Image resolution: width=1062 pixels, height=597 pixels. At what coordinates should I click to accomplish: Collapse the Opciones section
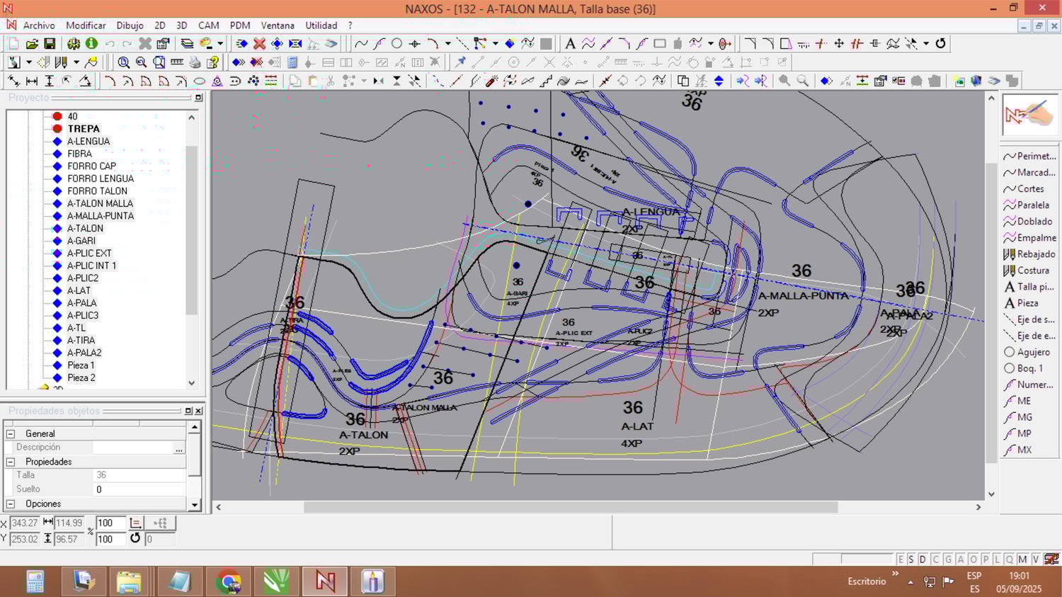[11, 504]
